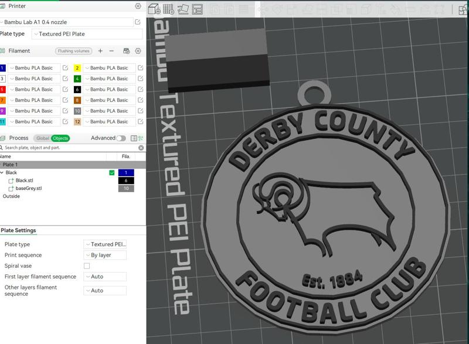This screenshot has height=344, width=469.
Task: Open the Auto Orient tool
Action: tap(183, 9)
